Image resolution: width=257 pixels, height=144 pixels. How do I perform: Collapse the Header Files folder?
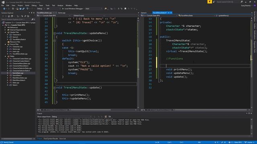[5, 32]
